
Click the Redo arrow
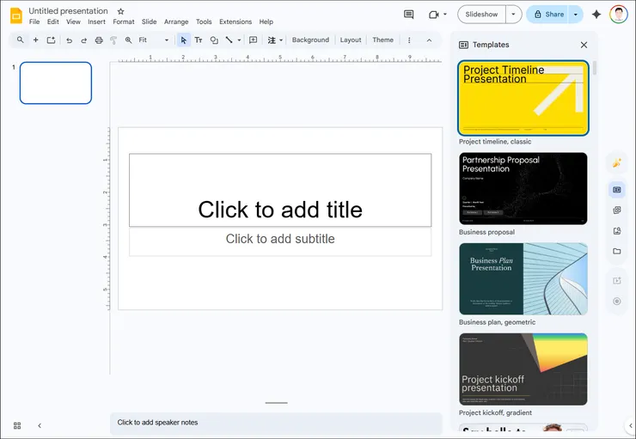point(83,40)
